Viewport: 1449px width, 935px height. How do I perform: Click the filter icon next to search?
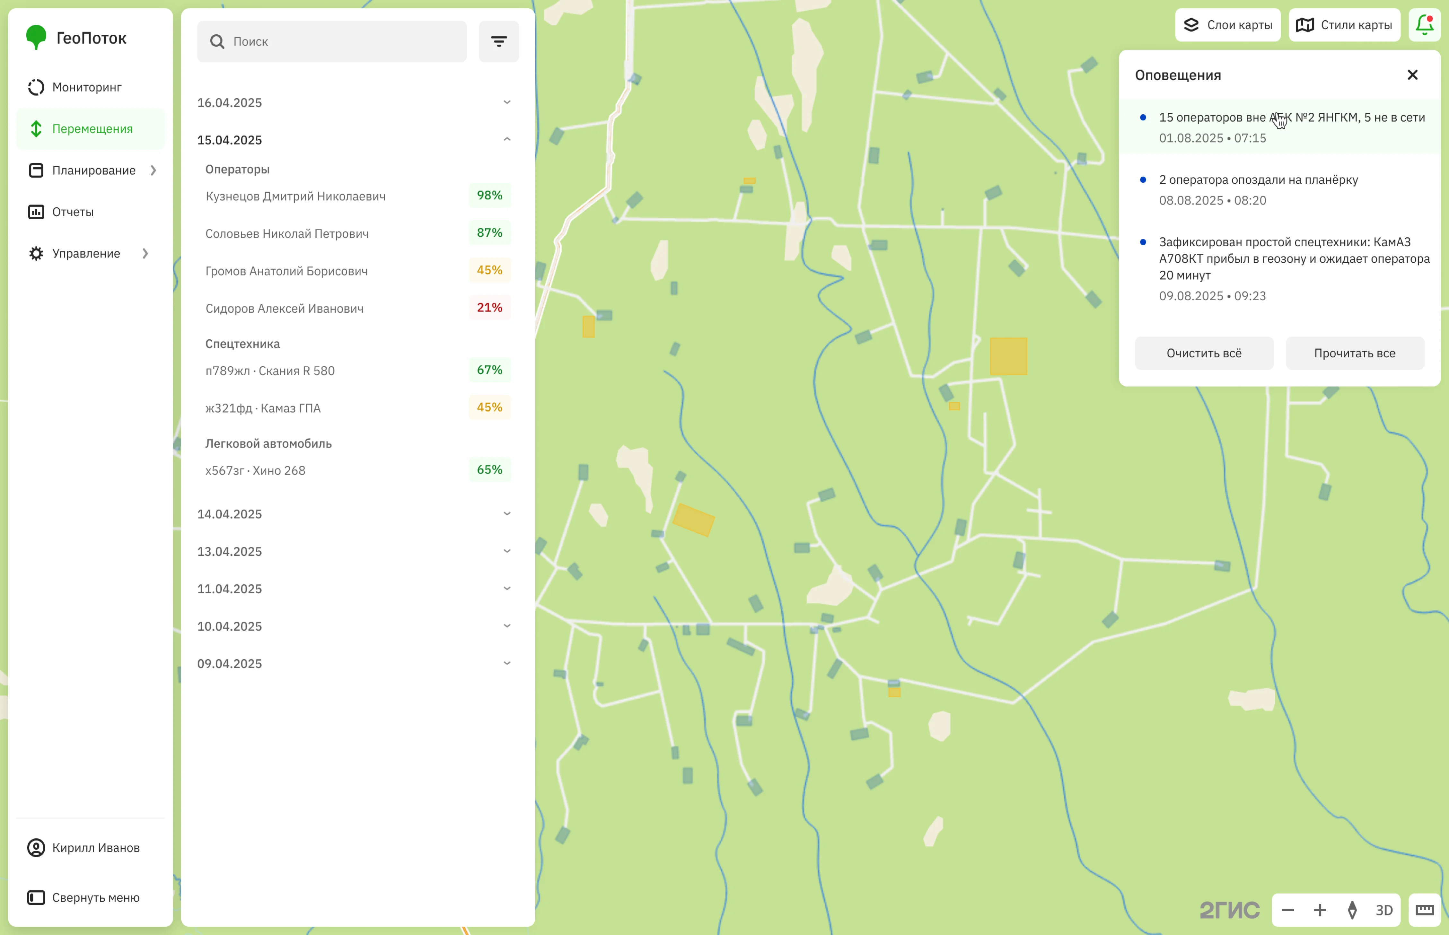(499, 41)
